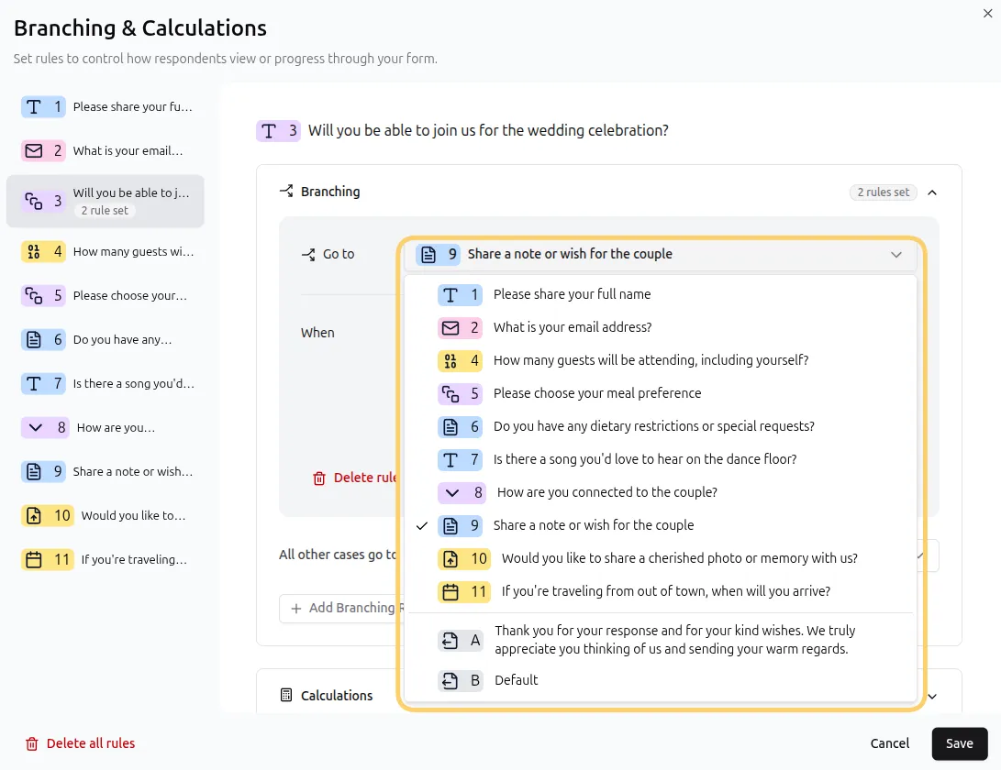Click the multiple-choice icon of sidebar question 5
The height and width of the screenshot is (770, 1001).
(34, 295)
